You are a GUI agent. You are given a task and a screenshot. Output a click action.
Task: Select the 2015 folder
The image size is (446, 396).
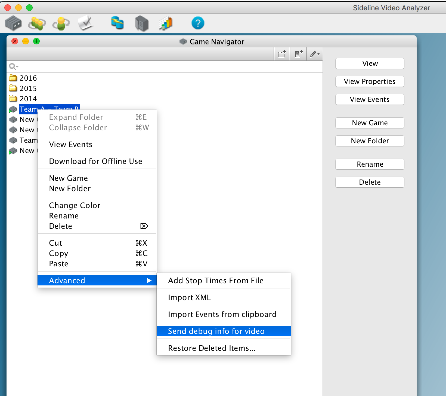pos(28,89)
